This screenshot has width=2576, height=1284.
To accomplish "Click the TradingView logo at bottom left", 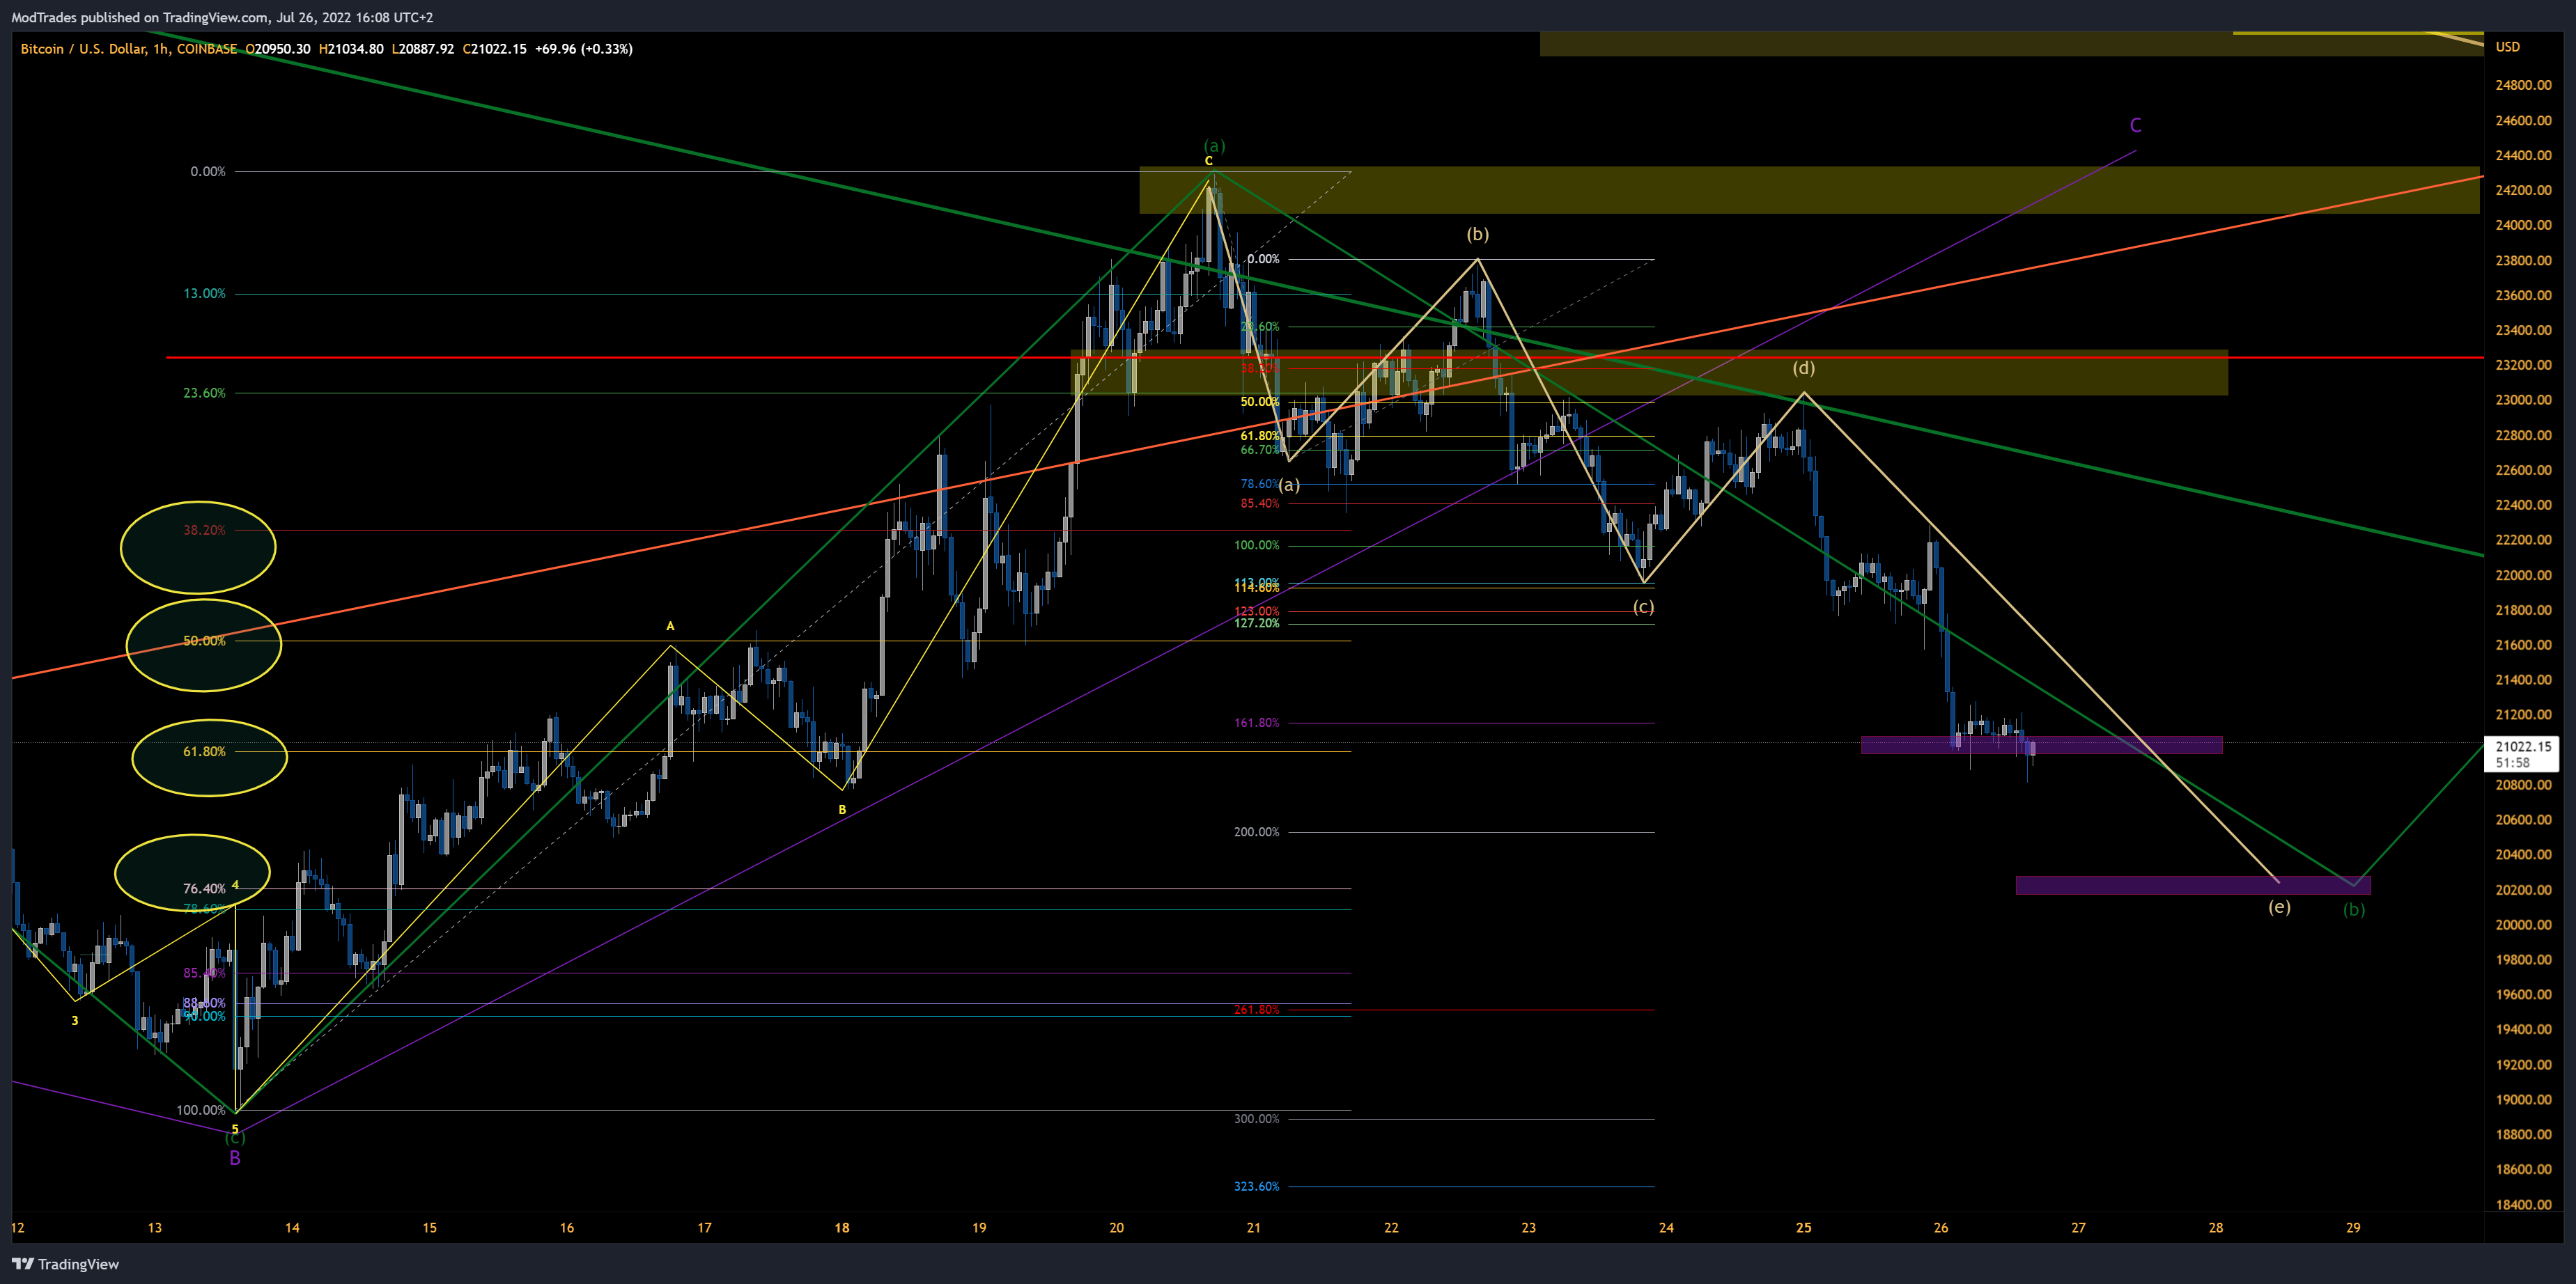I will click(65, 1264).
